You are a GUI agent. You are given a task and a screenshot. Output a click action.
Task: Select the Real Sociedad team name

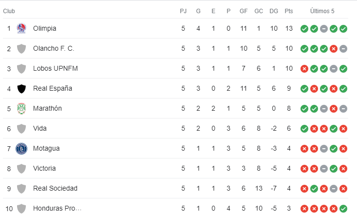pos(55,188)
